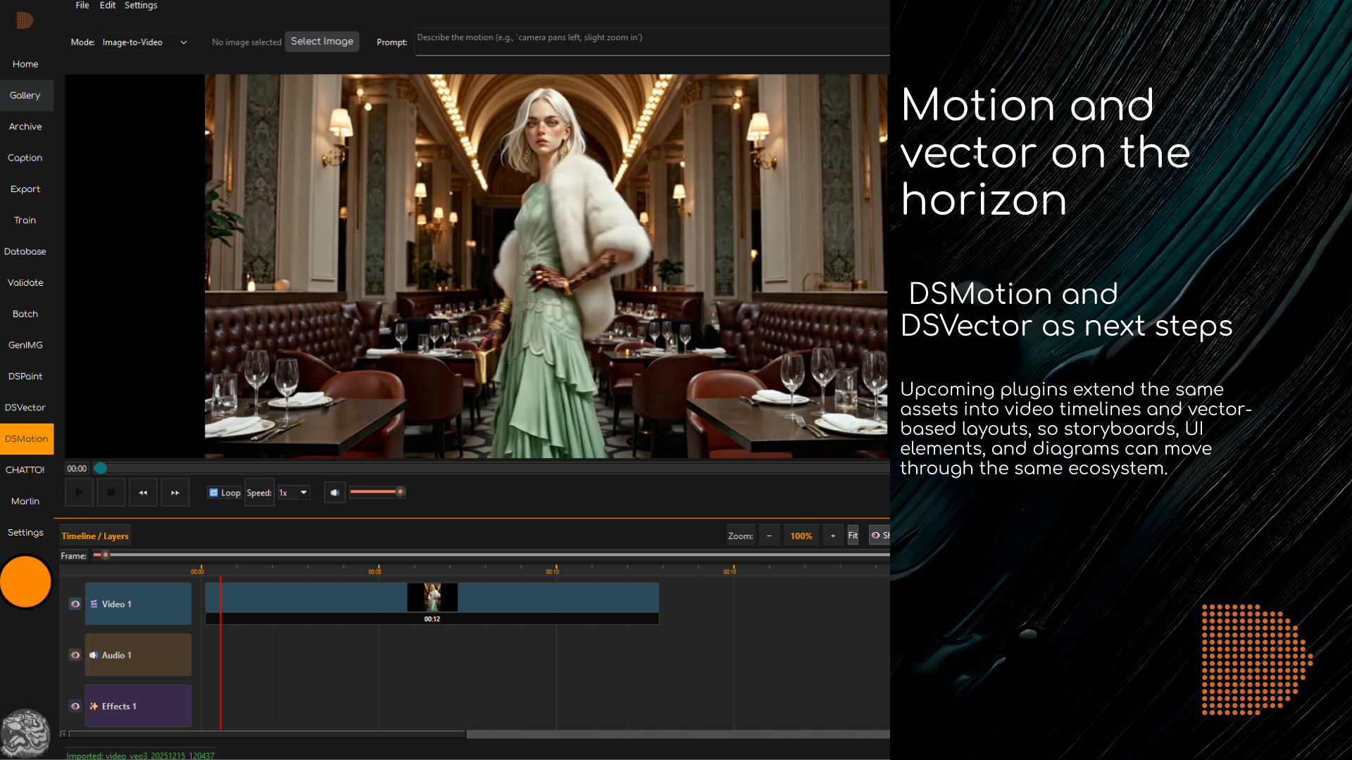
Task: Open the Edit menu
Action: (x=107, y=5)
